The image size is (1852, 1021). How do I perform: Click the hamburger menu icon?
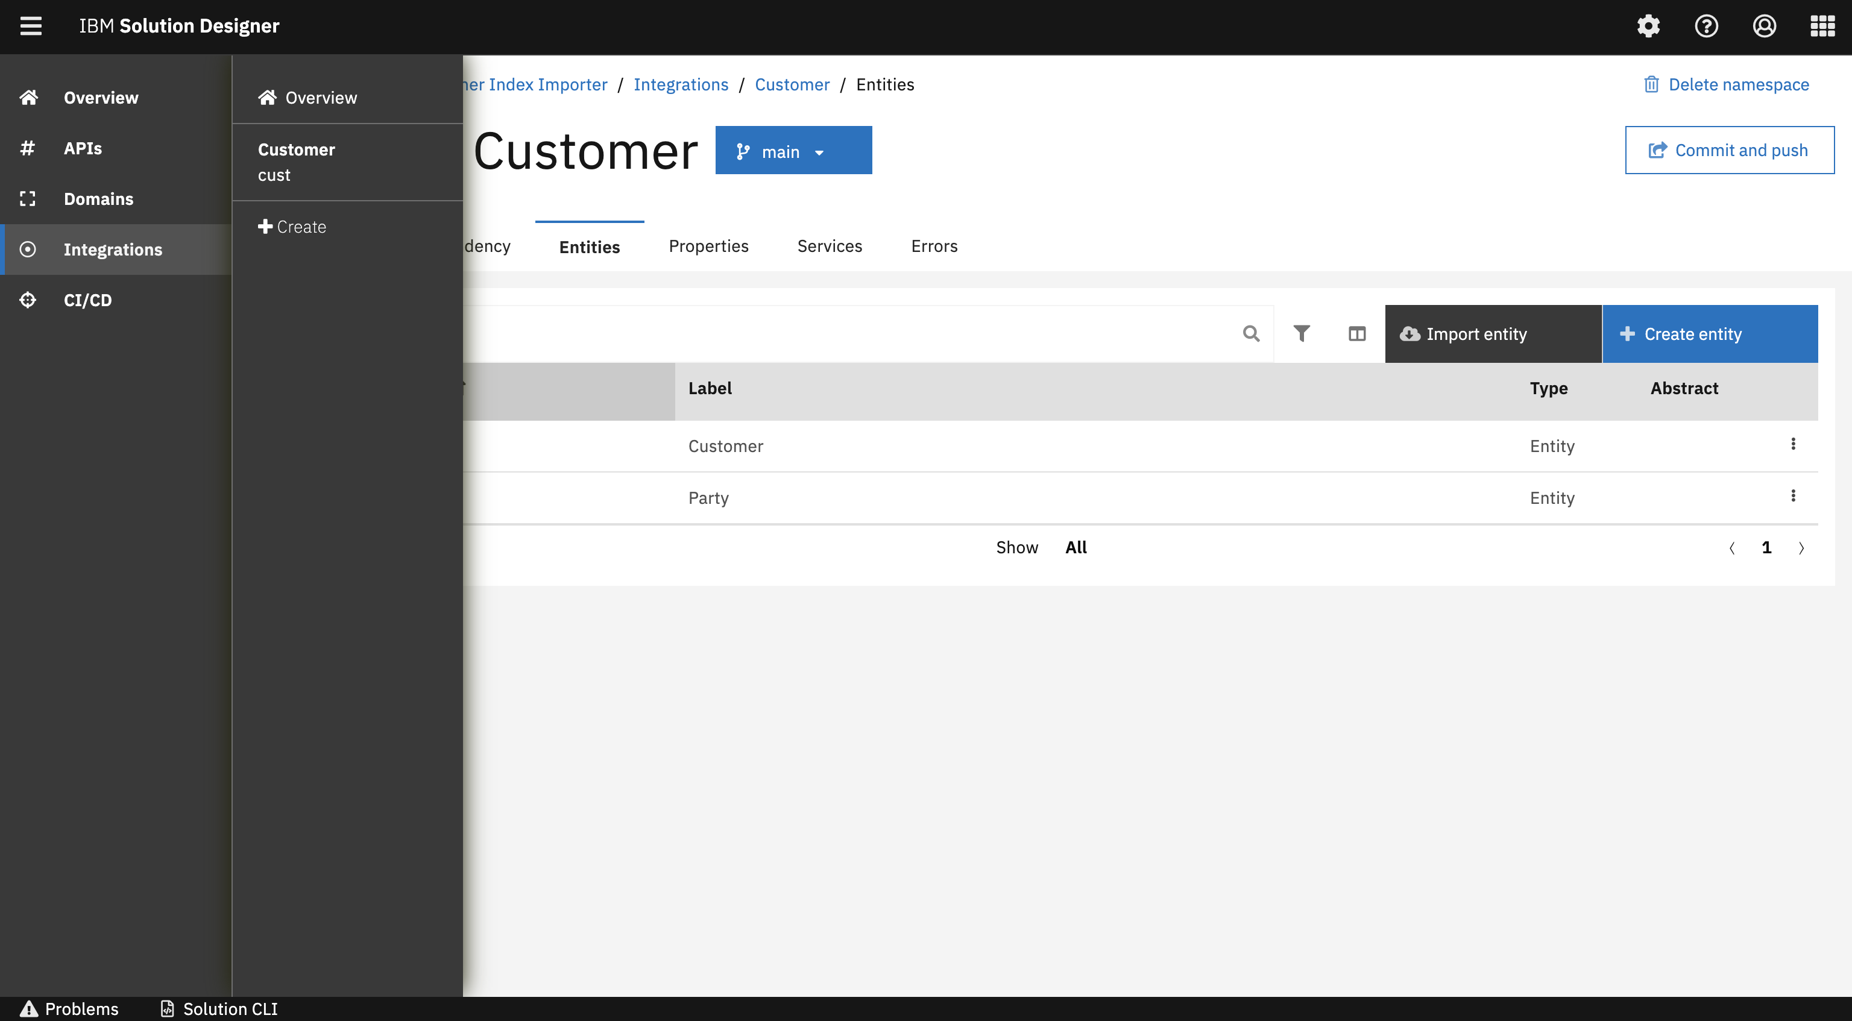coord(30,26)
